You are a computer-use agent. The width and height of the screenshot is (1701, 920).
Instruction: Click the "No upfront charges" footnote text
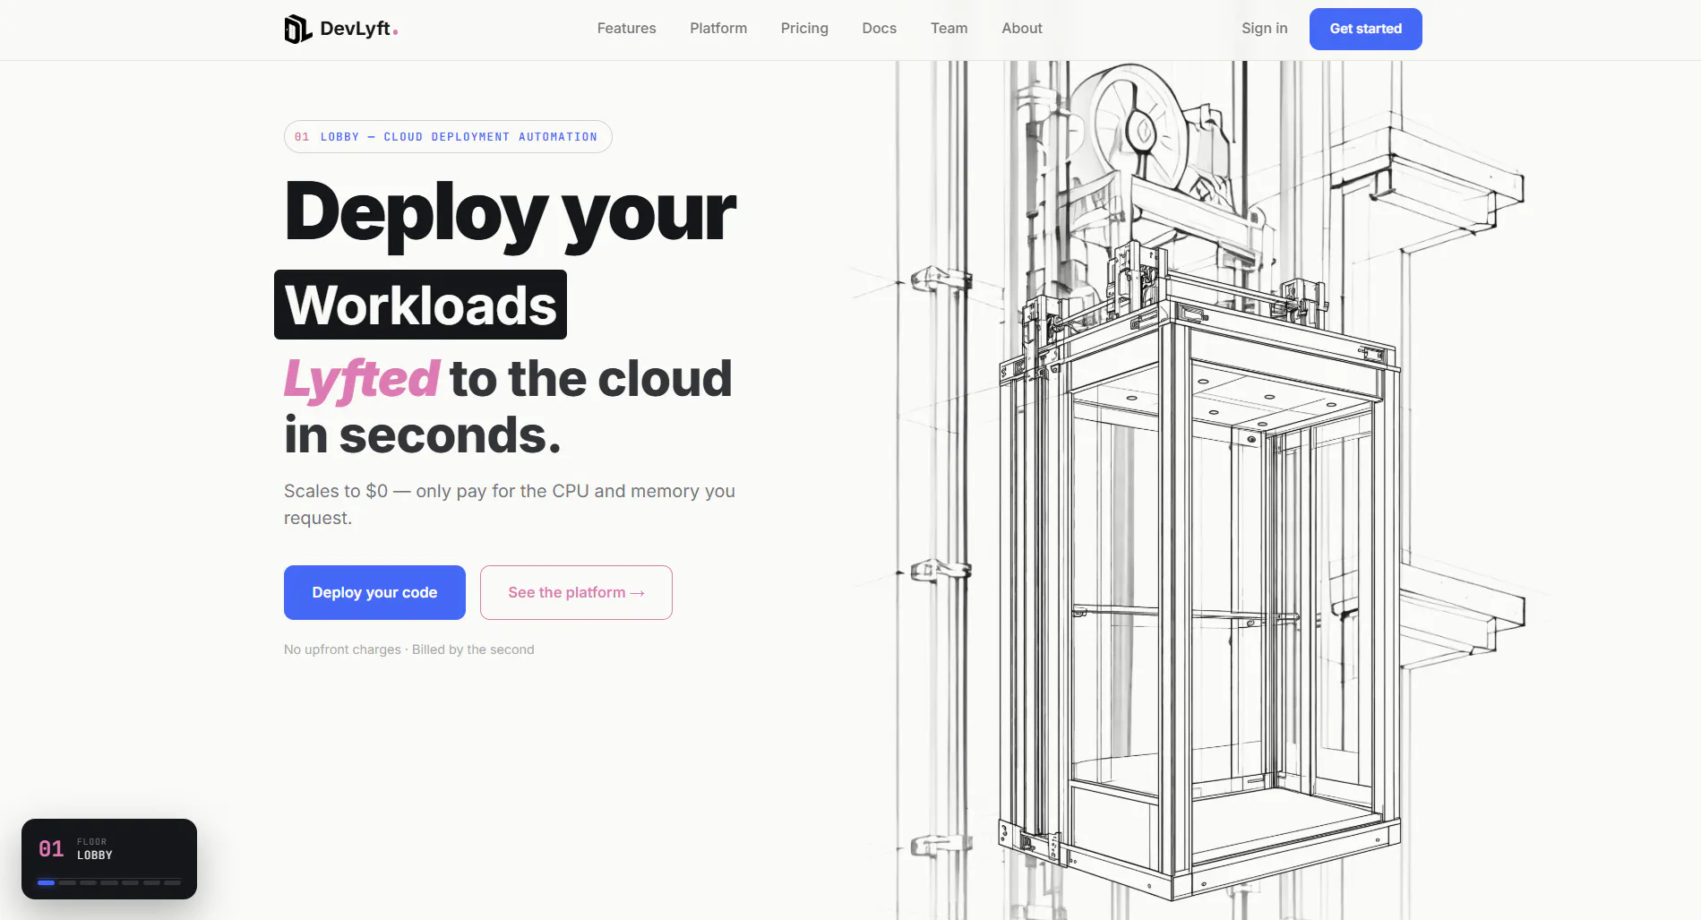(x=409, y=649)
